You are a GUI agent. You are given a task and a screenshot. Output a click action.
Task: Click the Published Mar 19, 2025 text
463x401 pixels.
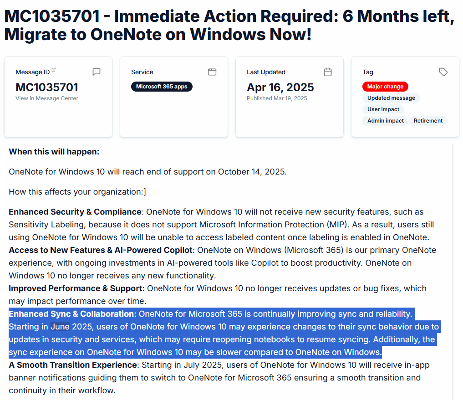click(277, 98)
